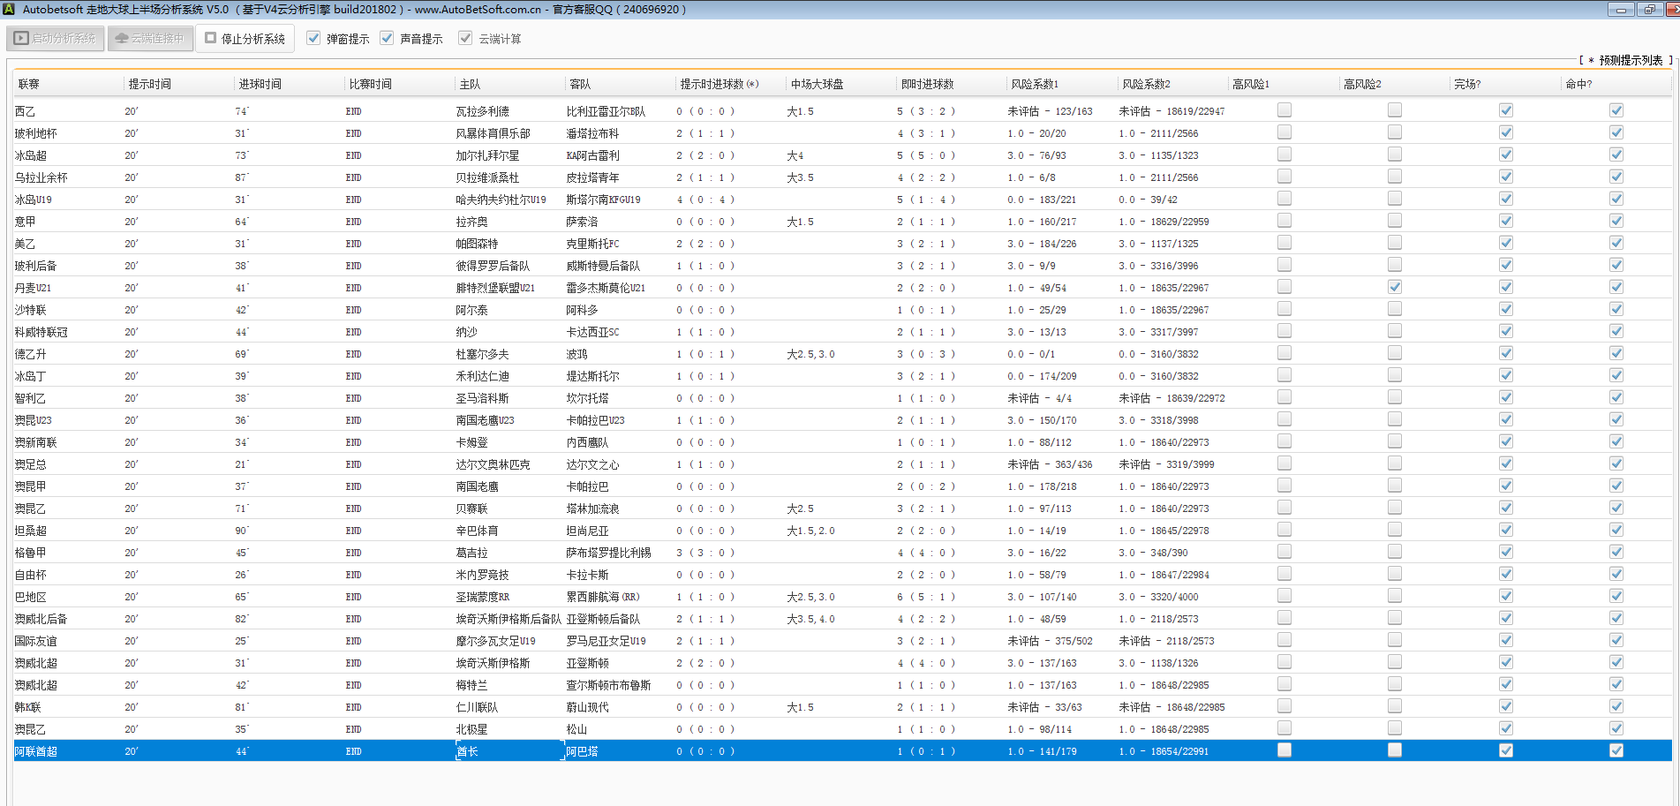This screenshot has width=1680, height=806.
Task: Uncheck 高风险2 box in the 丹麦U21 row
Action: click(1395, 287)
